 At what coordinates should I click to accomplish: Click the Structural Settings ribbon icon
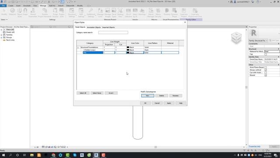pos(72,12)
